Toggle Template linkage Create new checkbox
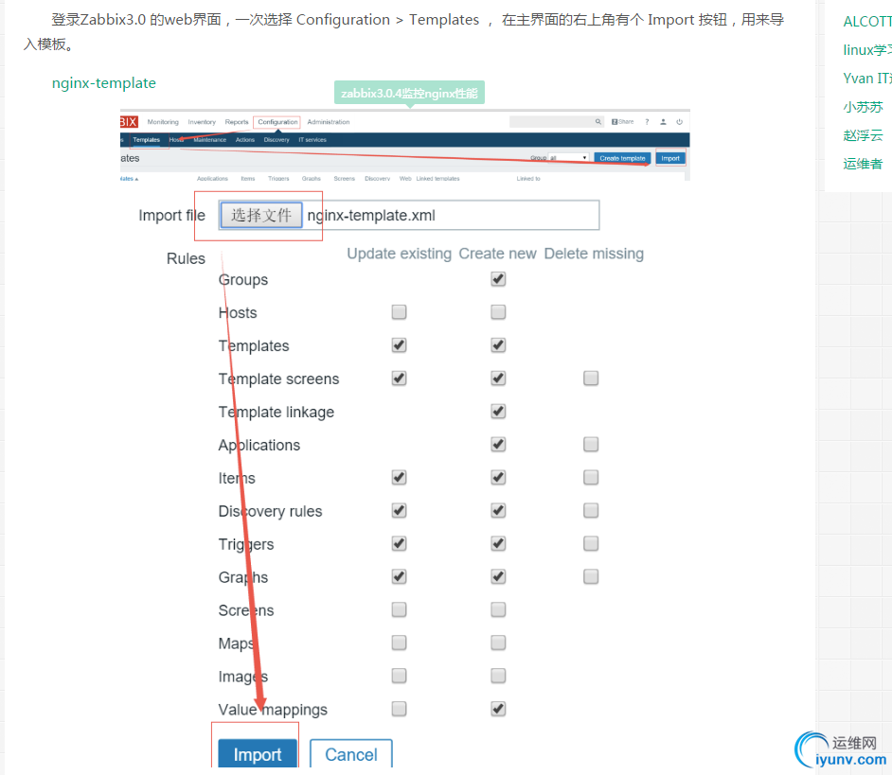Image resolution: width=892 pixels, height=775 pixels. point(498,411)
